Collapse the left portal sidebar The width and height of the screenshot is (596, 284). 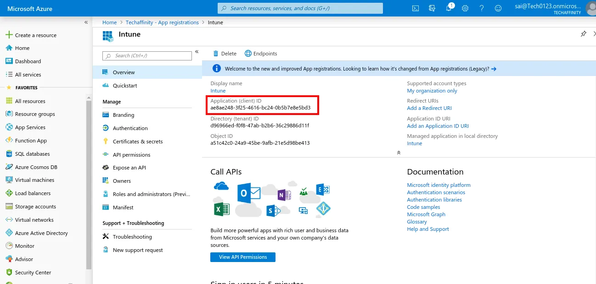(x=86, y=22)
